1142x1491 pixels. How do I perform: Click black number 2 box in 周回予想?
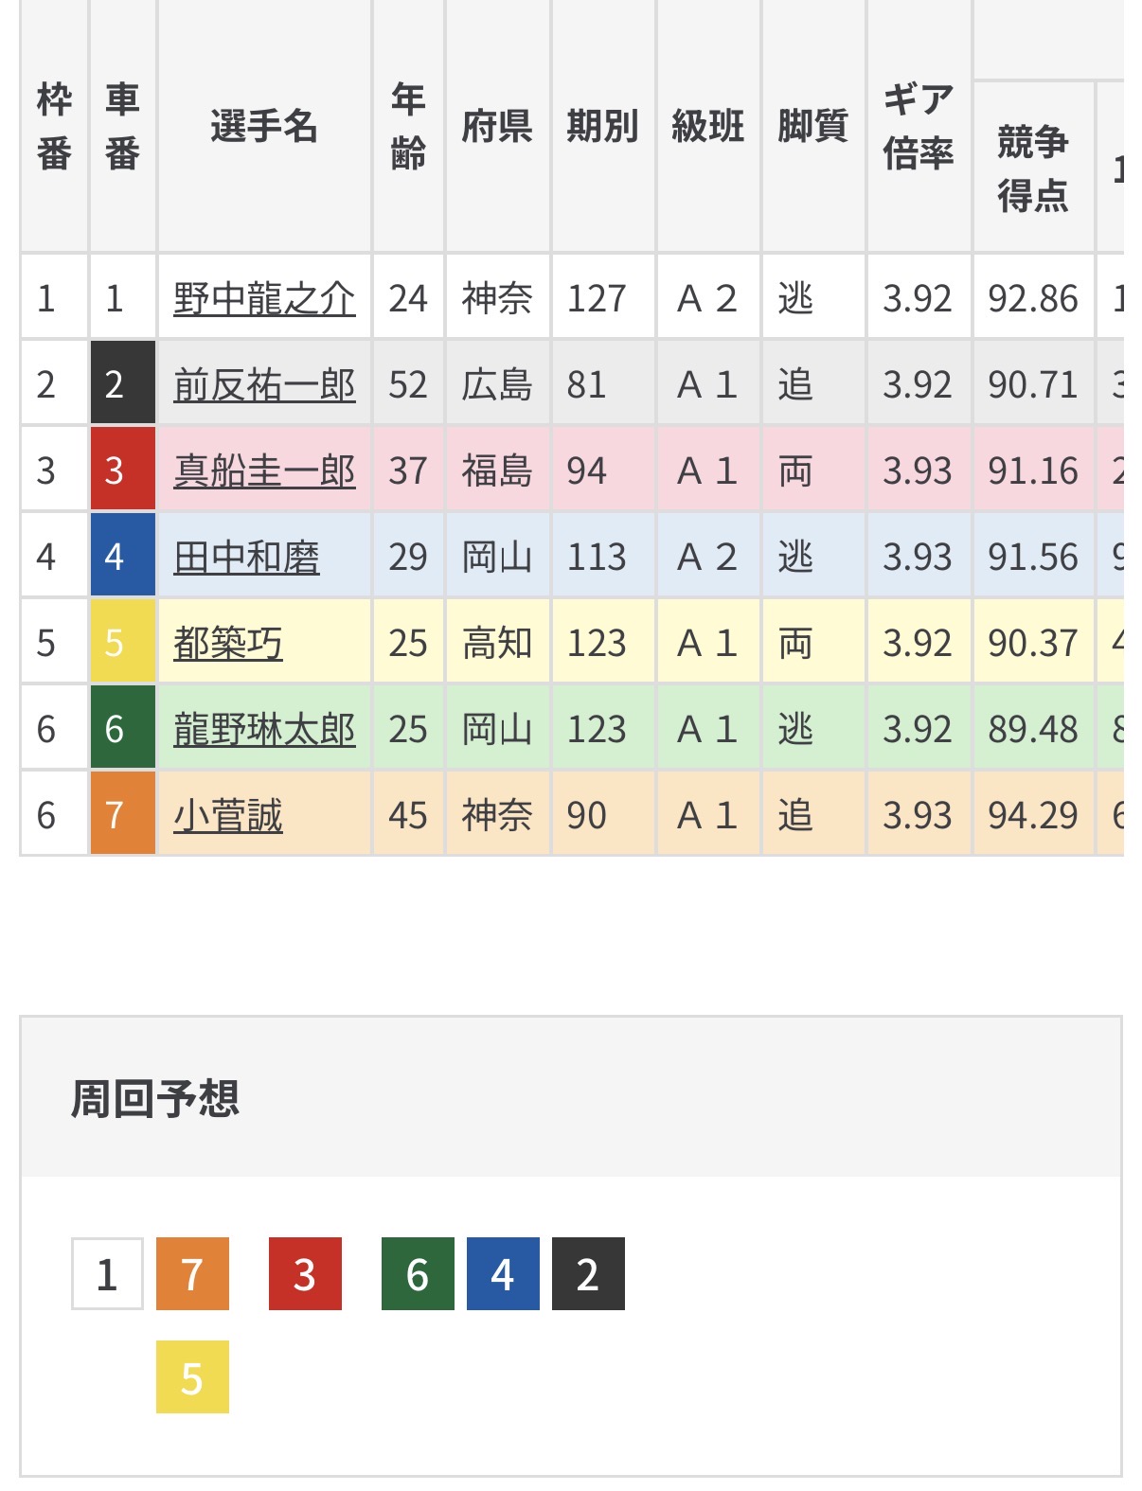(588, 1274)
